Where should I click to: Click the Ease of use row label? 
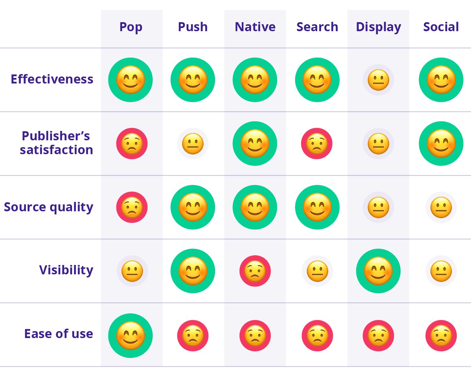[59, 334]
